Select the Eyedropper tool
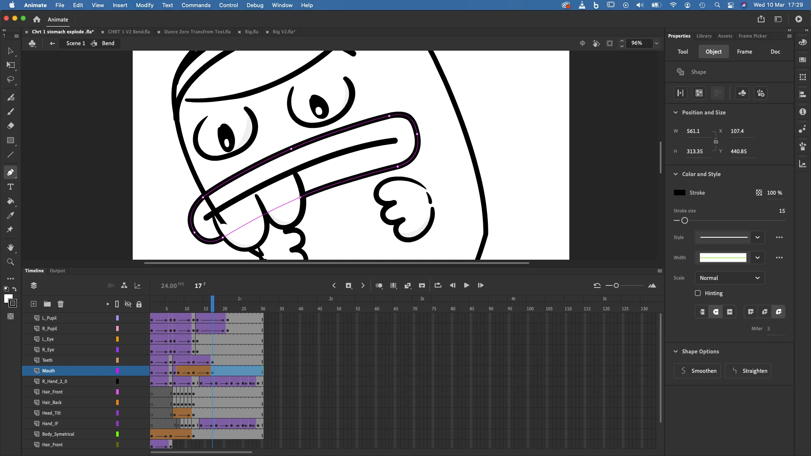Screen dimensions: 811x456 pos(11,215)
